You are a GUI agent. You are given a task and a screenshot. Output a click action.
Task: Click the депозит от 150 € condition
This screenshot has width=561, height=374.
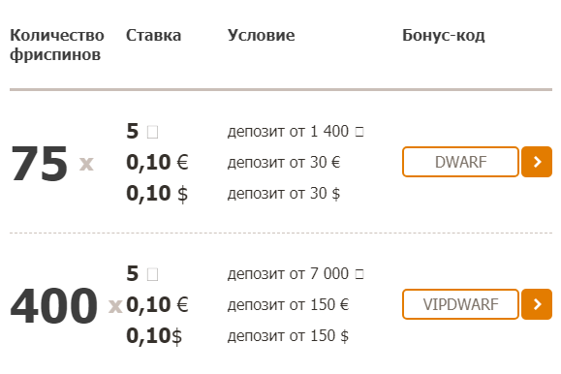pyautogui.click(x=288, y=305)
